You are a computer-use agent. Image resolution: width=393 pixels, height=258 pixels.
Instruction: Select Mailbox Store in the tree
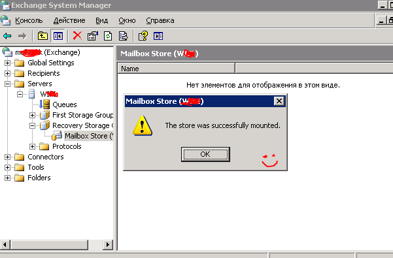pos(89,136)
